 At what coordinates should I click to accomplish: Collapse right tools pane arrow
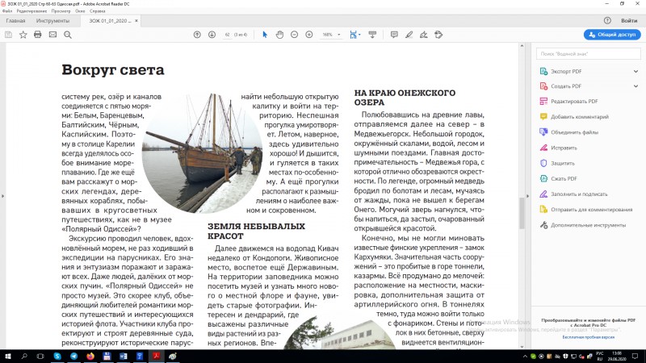[x=527, y=196]
